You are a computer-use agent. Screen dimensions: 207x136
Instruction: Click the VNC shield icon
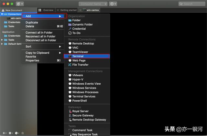tap(70, 48)
